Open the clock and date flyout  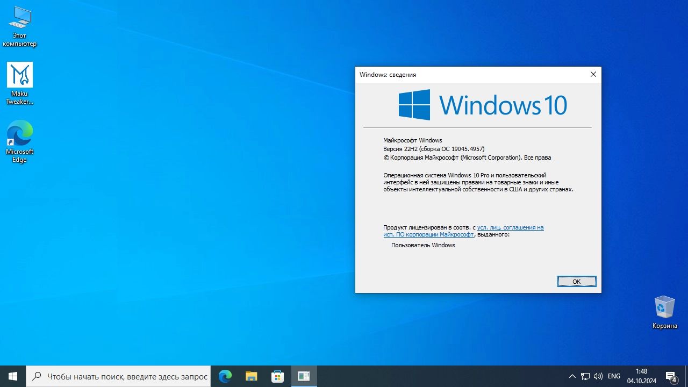point(641,376)
